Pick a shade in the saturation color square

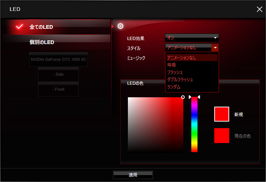click(x=155, y=124)
